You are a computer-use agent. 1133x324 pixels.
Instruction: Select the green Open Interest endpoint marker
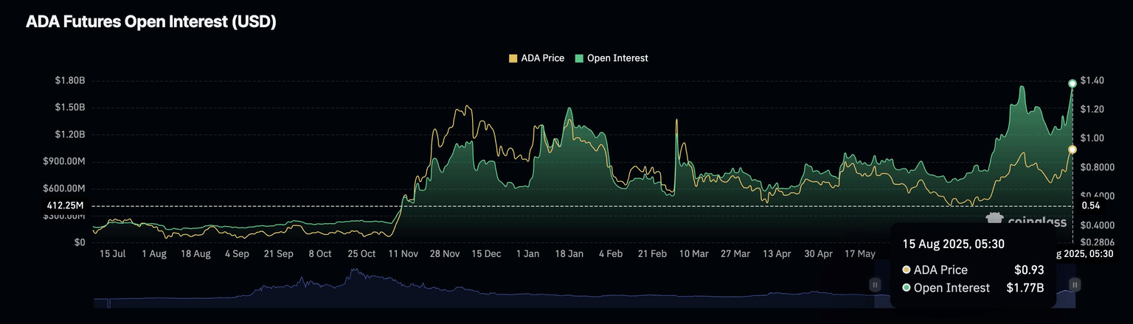tap(1073, 83)
